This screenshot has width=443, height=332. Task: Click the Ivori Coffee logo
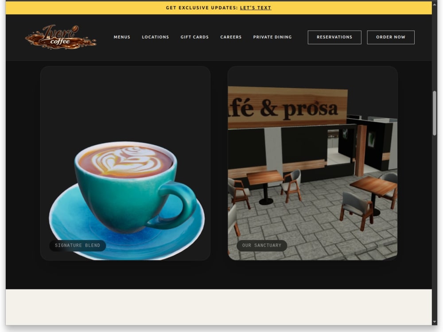click(61, 37)
